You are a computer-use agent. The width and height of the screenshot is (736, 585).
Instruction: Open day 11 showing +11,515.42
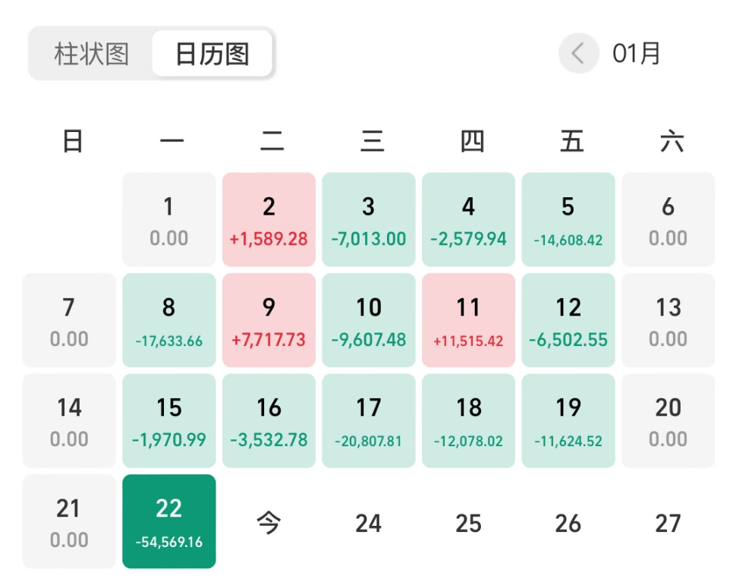(x=468, y=320)
